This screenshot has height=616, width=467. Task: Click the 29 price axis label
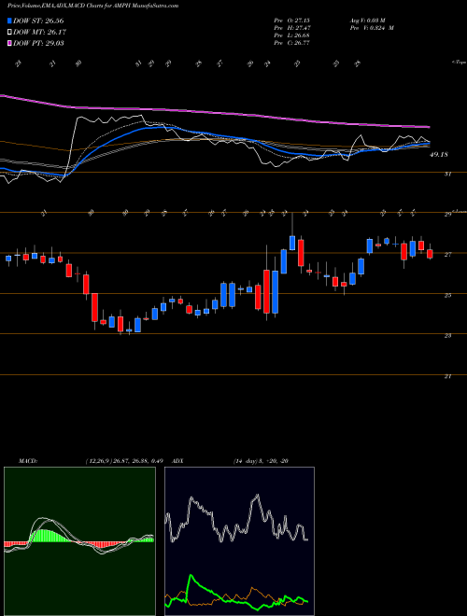[447, 215]
